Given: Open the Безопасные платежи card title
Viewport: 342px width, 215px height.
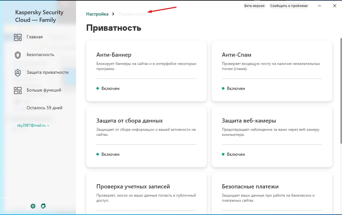Looking at the screenshot, I should pyautogui.click(x=250, y=187).
